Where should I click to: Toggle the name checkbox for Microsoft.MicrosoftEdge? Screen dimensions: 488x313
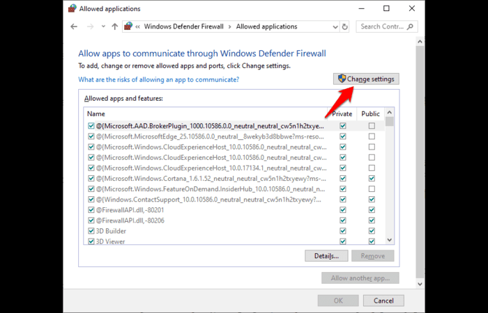point(91,136)
